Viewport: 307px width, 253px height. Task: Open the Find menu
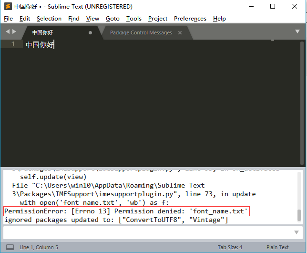[x=73, y=19]
